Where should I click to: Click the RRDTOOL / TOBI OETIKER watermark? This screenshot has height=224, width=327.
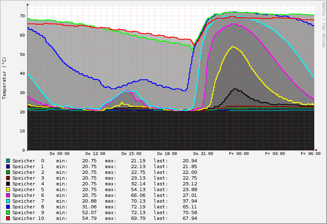coord(323,24)
